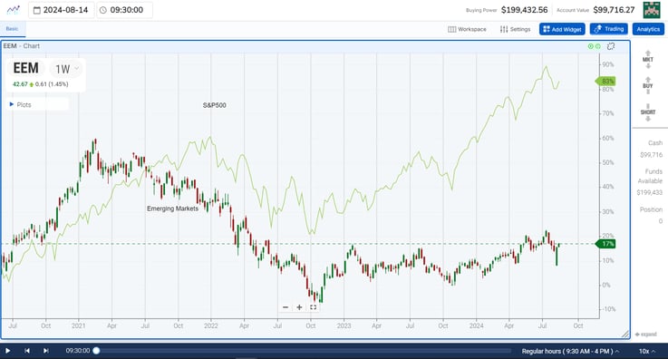This screenshot has height=359, width=668.
Task: Switch to the Basic tab
Action: 13,29
